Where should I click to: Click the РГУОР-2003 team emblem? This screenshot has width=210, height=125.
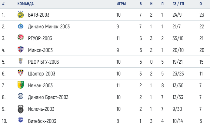coord(21,37)
